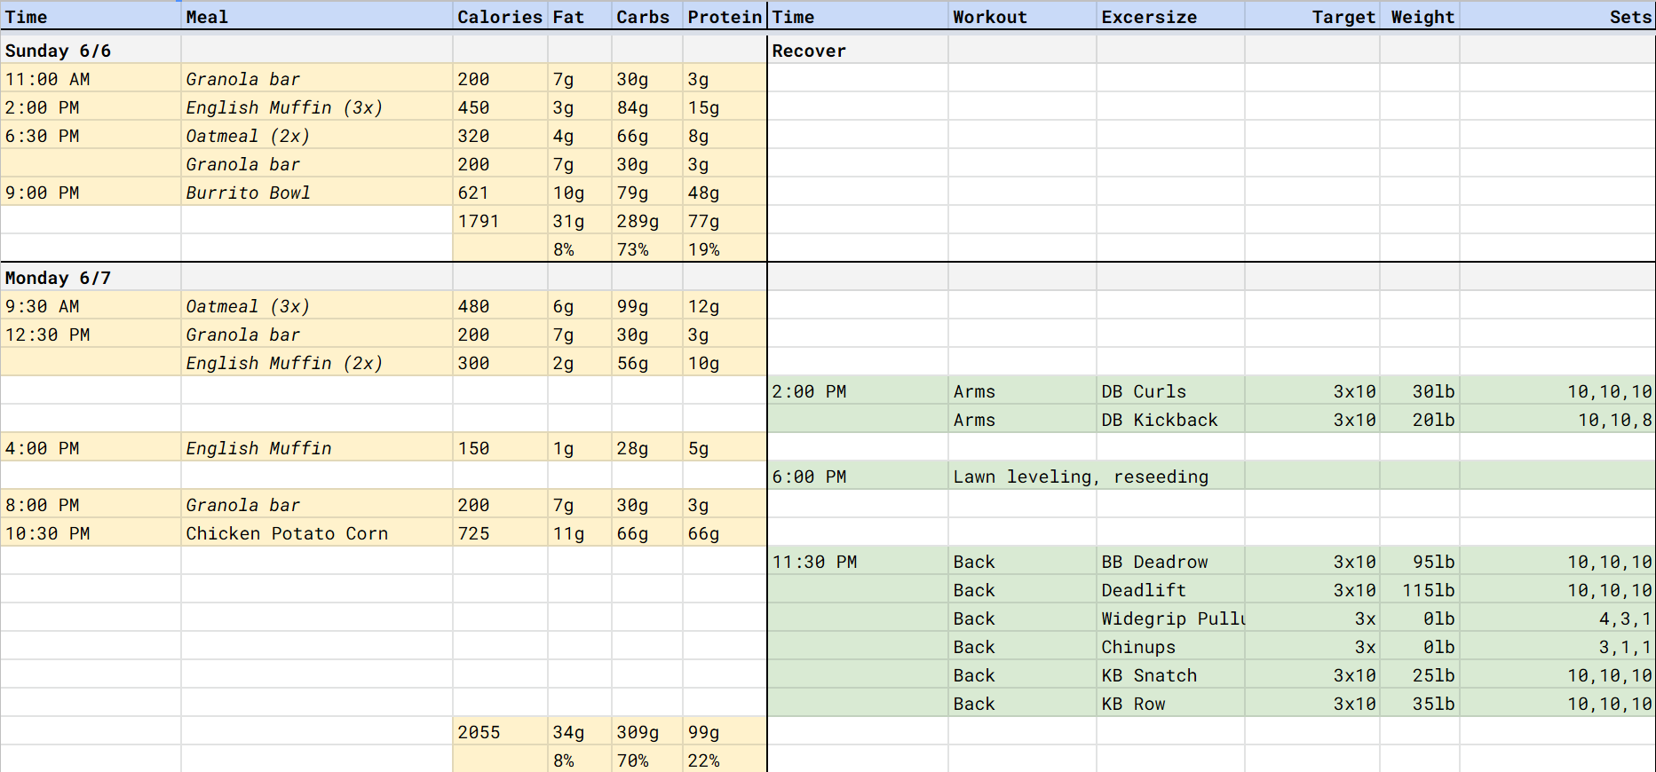Screen dimensions: 1656x772
Task: Click the 8:00 PM time cell
Action: 91,504
